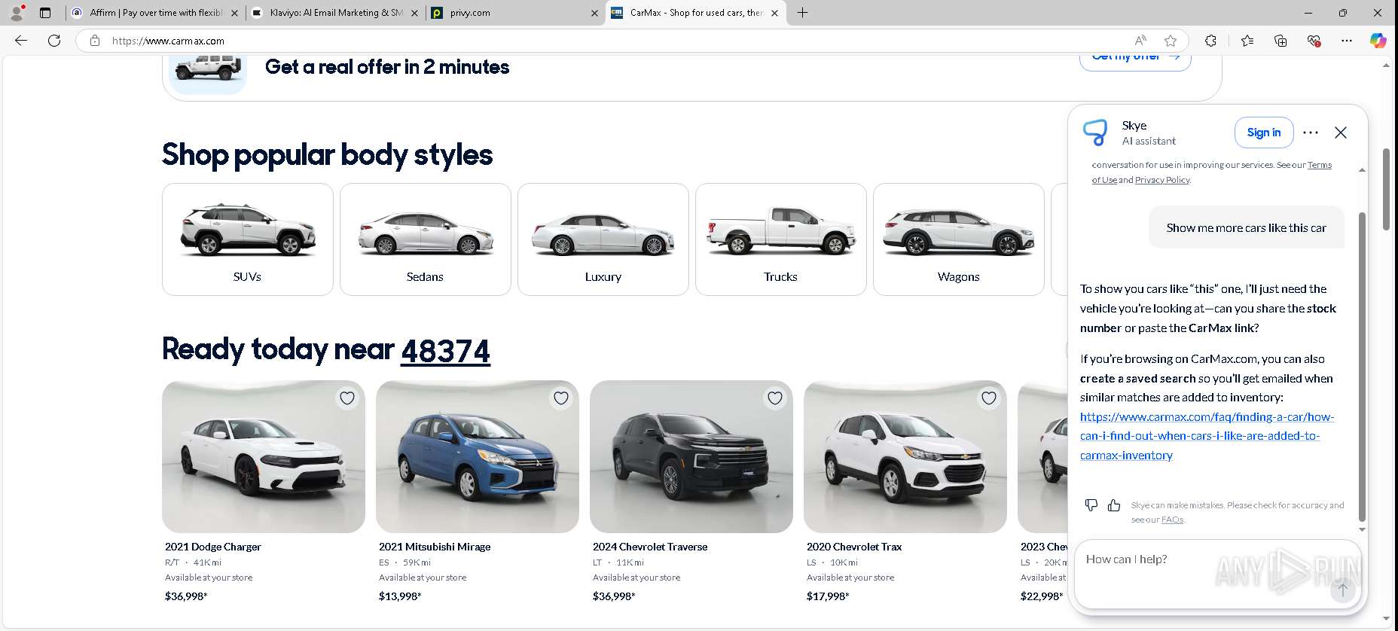
Task: Close the CarMax tab
Action: [774, 13]
